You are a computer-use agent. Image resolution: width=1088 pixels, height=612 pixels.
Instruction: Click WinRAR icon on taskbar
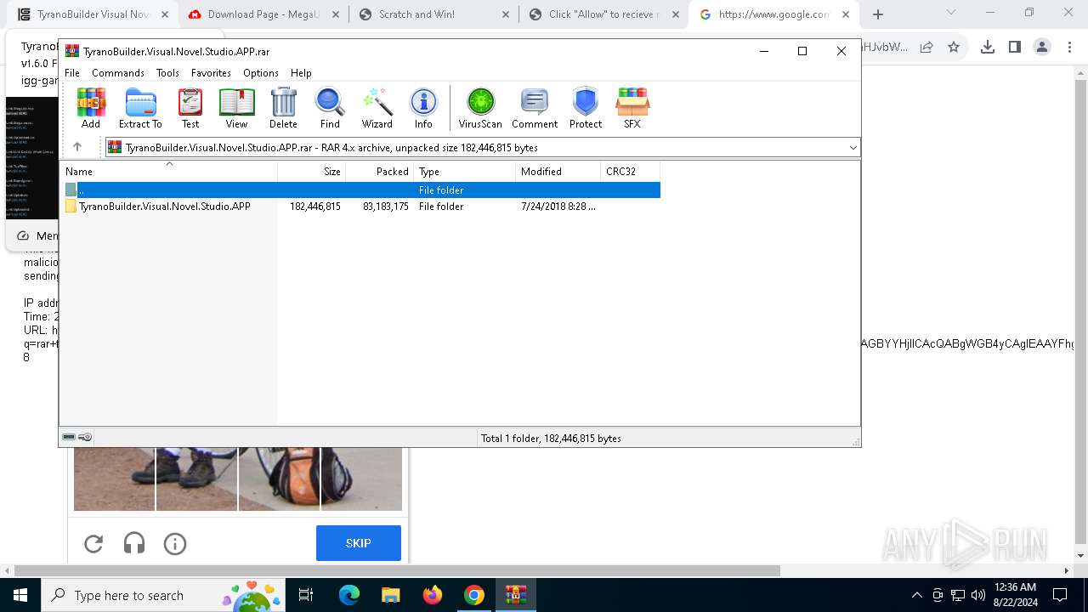coord(516,595)
